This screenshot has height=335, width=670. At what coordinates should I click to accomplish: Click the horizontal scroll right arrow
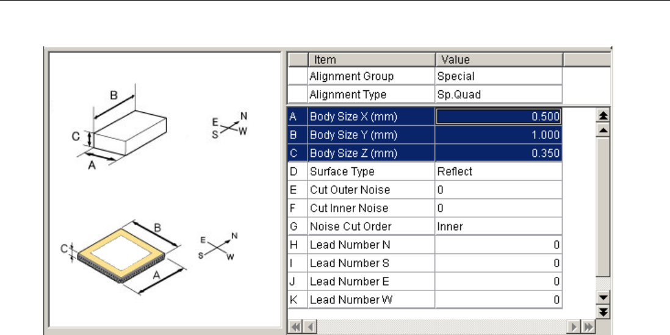pyautogui.click(x=575, y=326)
